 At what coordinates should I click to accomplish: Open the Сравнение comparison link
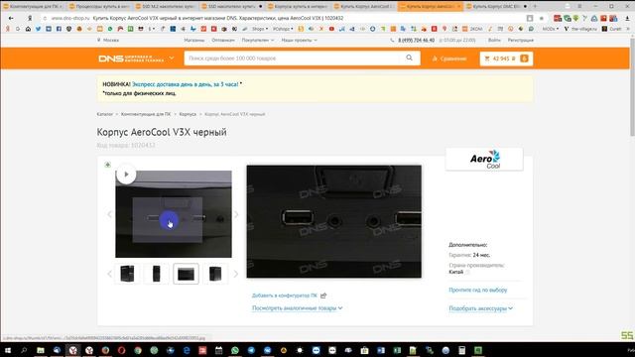click(449, 59)
